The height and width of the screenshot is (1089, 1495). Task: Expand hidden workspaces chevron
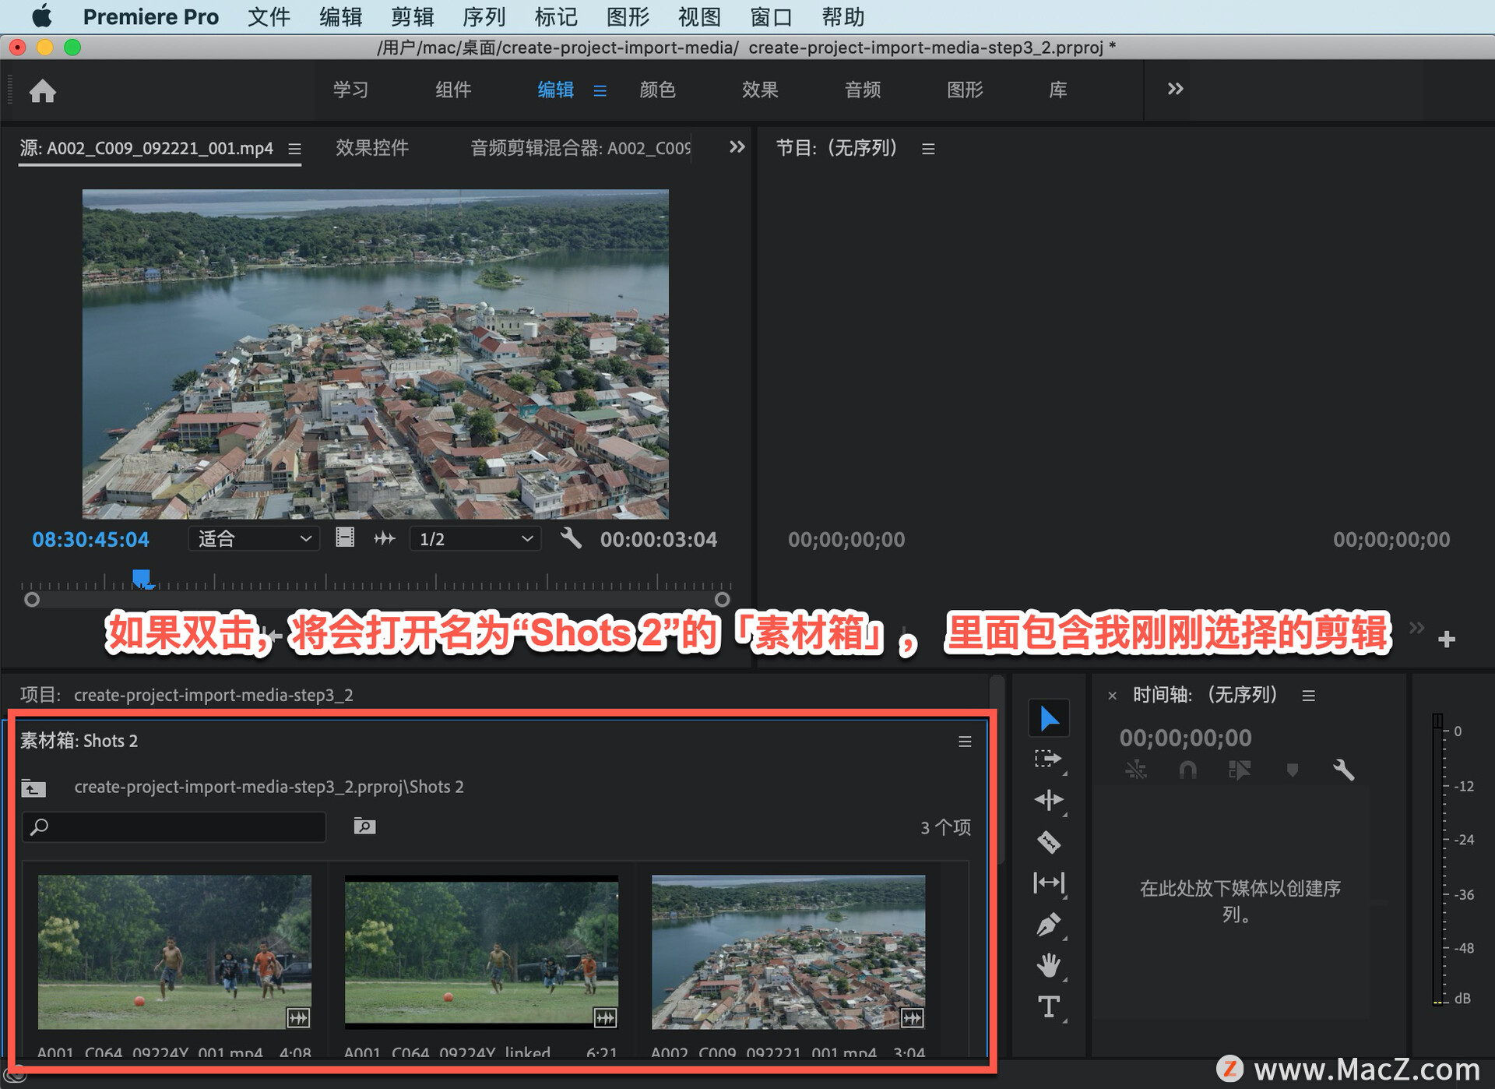coord(1175,89)
